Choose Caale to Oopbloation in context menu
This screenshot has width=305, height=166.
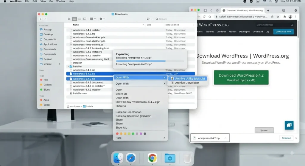[x=128, y=112]
